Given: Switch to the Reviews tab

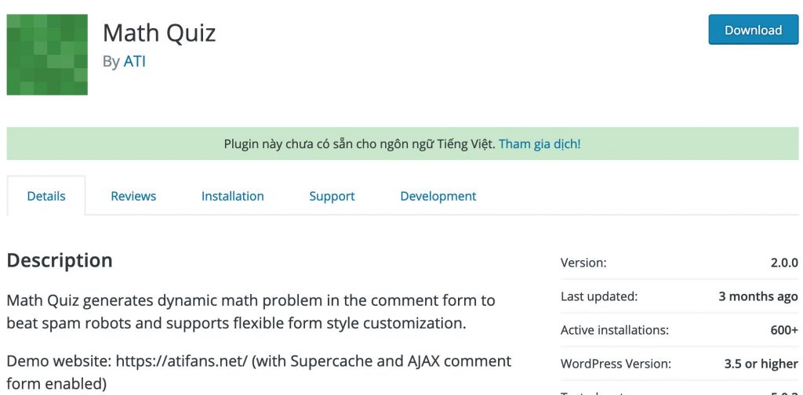Looking at the screenshot, I should (133, 196).
